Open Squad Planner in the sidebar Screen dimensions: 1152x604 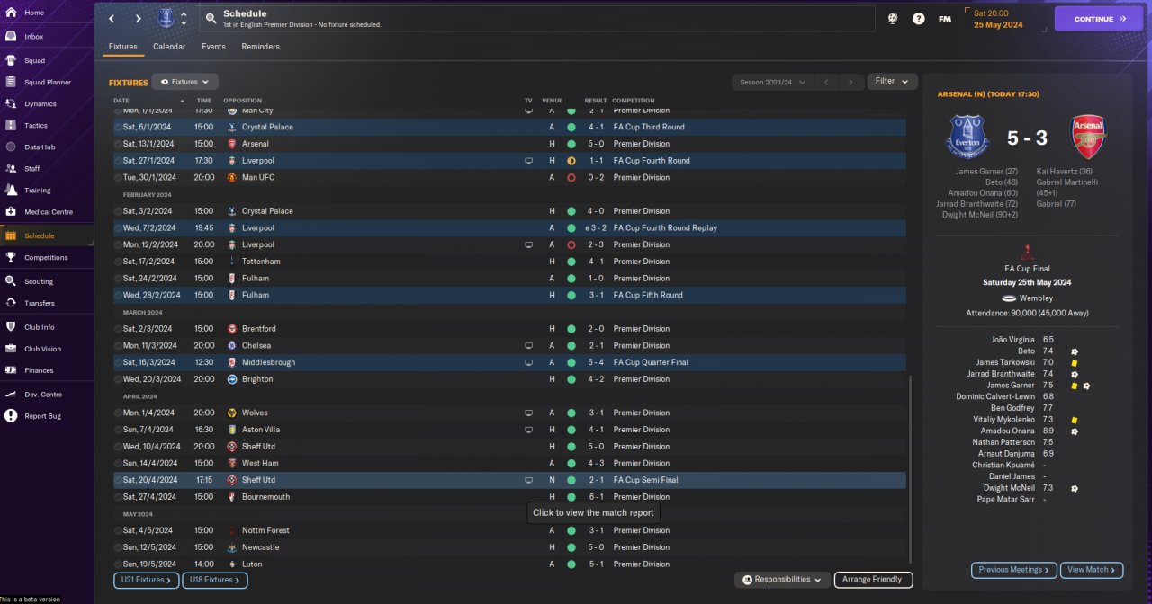(47, 83)
